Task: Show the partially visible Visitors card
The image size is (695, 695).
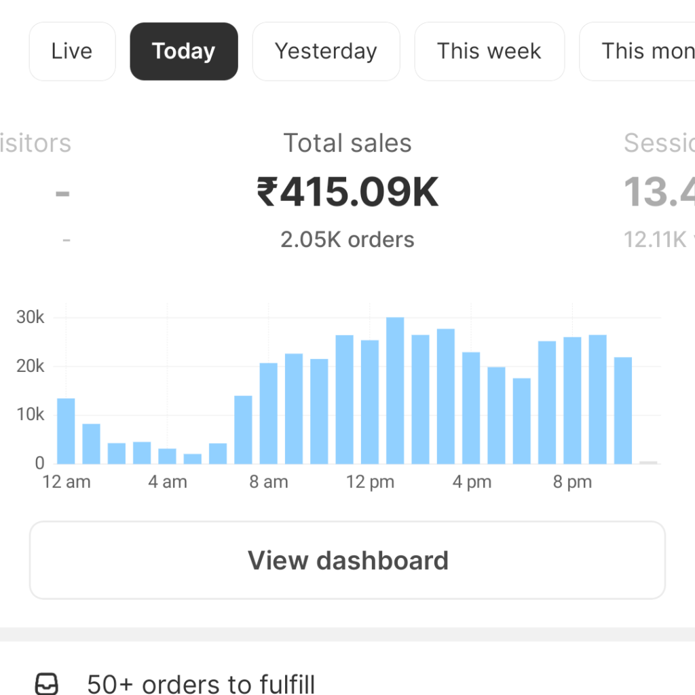Action: point(35,191)
